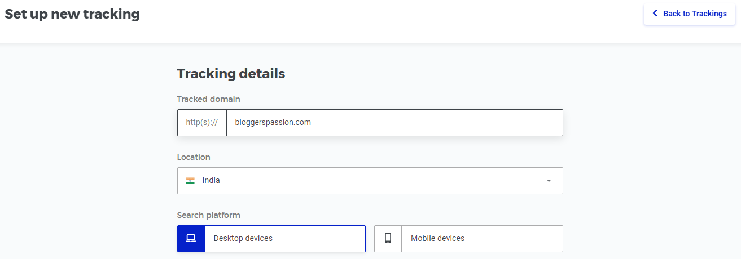The image size is (741, 259).
Task: Click the left chevron in Back to Trackings
Action: tap(655, 13)
